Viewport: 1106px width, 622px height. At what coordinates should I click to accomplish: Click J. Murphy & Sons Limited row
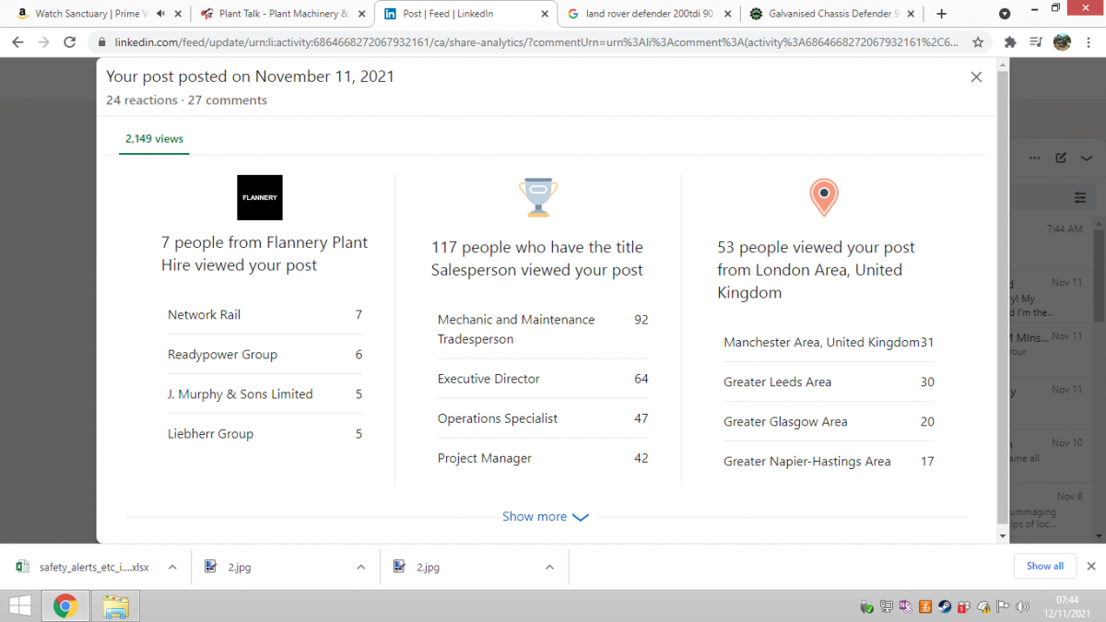[x=265, y=393]
